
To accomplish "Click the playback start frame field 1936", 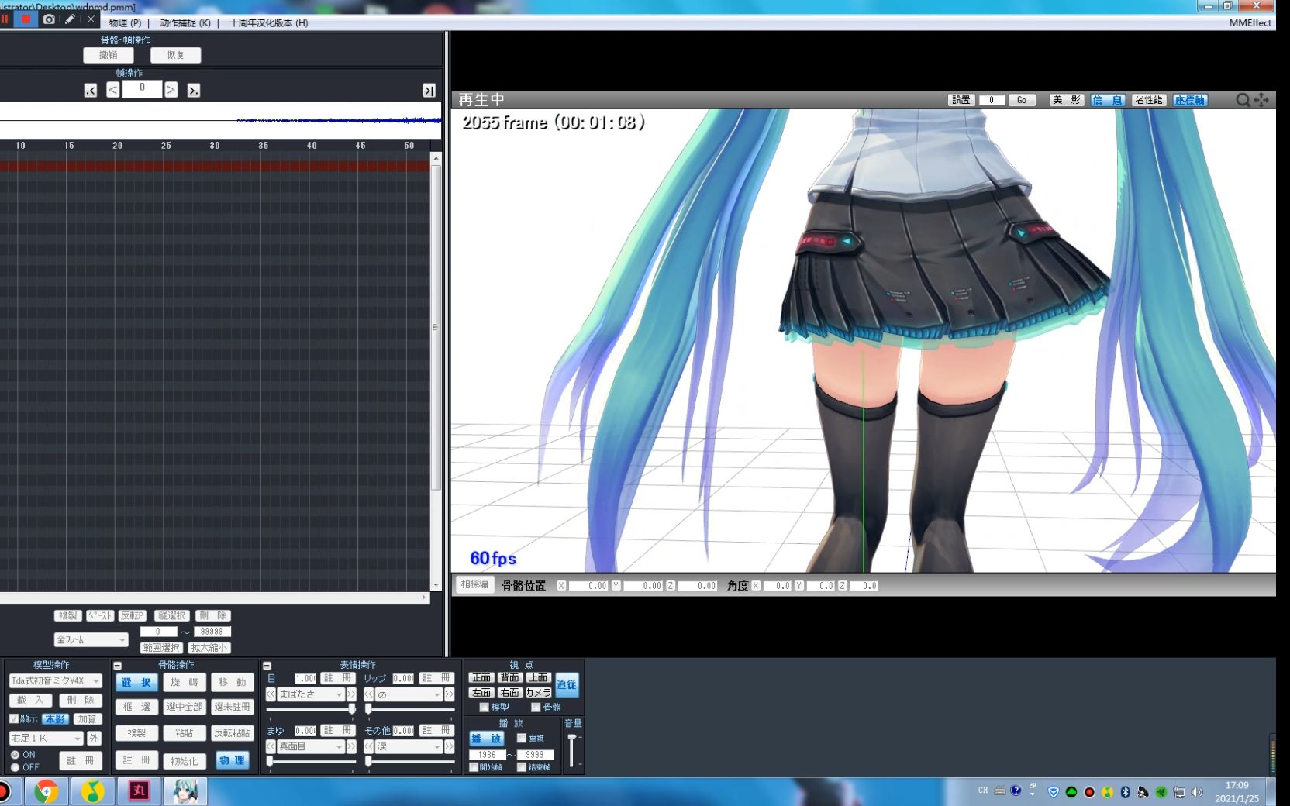I will pos(487,755).
